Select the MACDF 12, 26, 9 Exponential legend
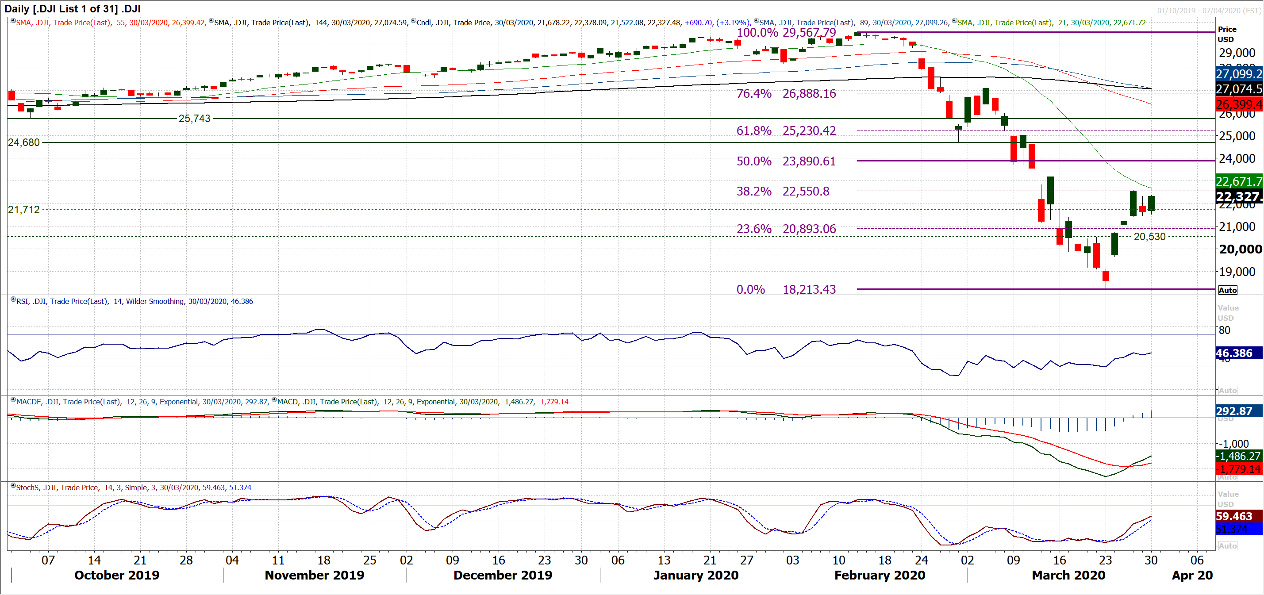Viewport: 1264px width, 595px height. tap(142, 402)
